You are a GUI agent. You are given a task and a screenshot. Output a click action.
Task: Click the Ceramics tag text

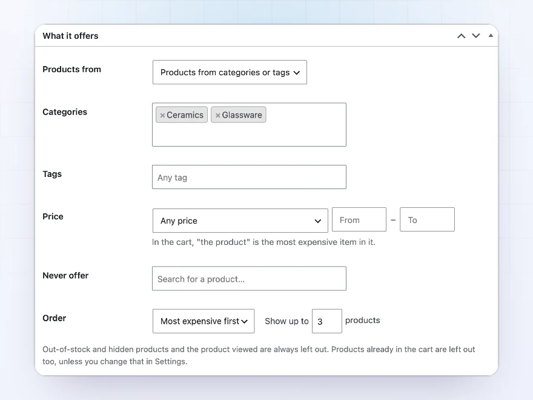coord(185,115)
